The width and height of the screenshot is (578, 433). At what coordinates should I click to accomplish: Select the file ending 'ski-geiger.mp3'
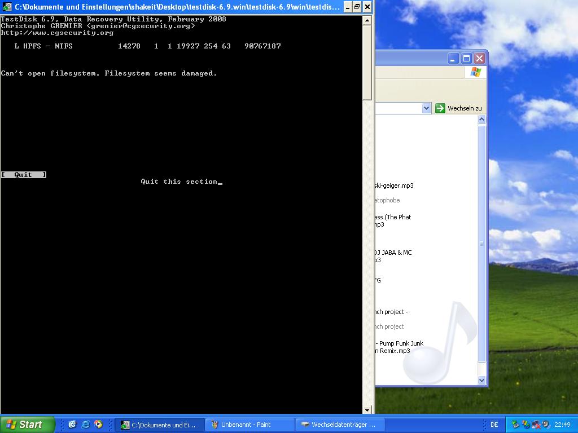pos(394,185)
